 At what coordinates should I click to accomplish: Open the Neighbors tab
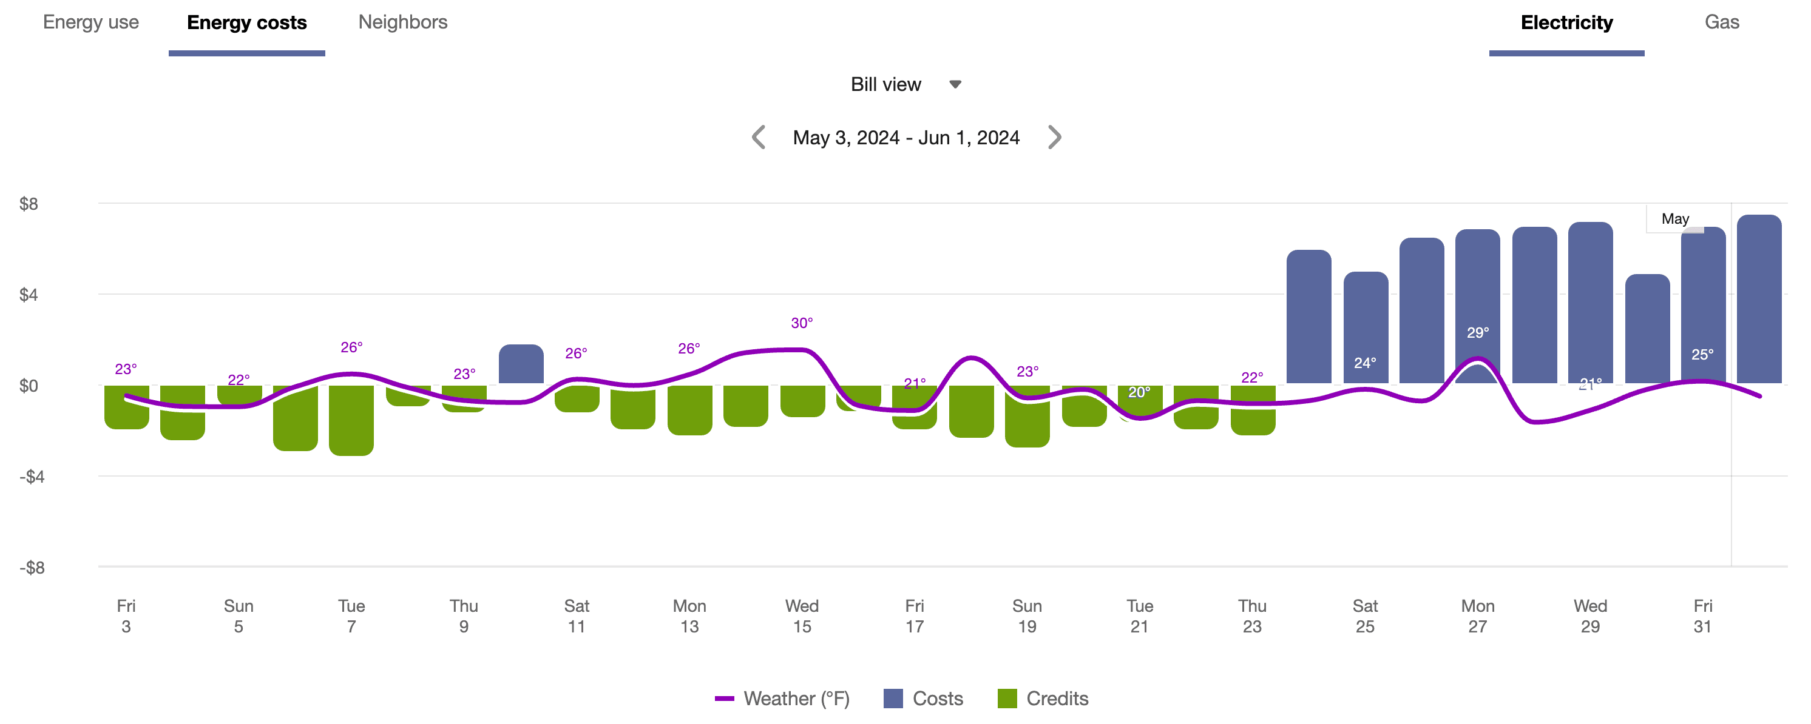tap(403, 22)
